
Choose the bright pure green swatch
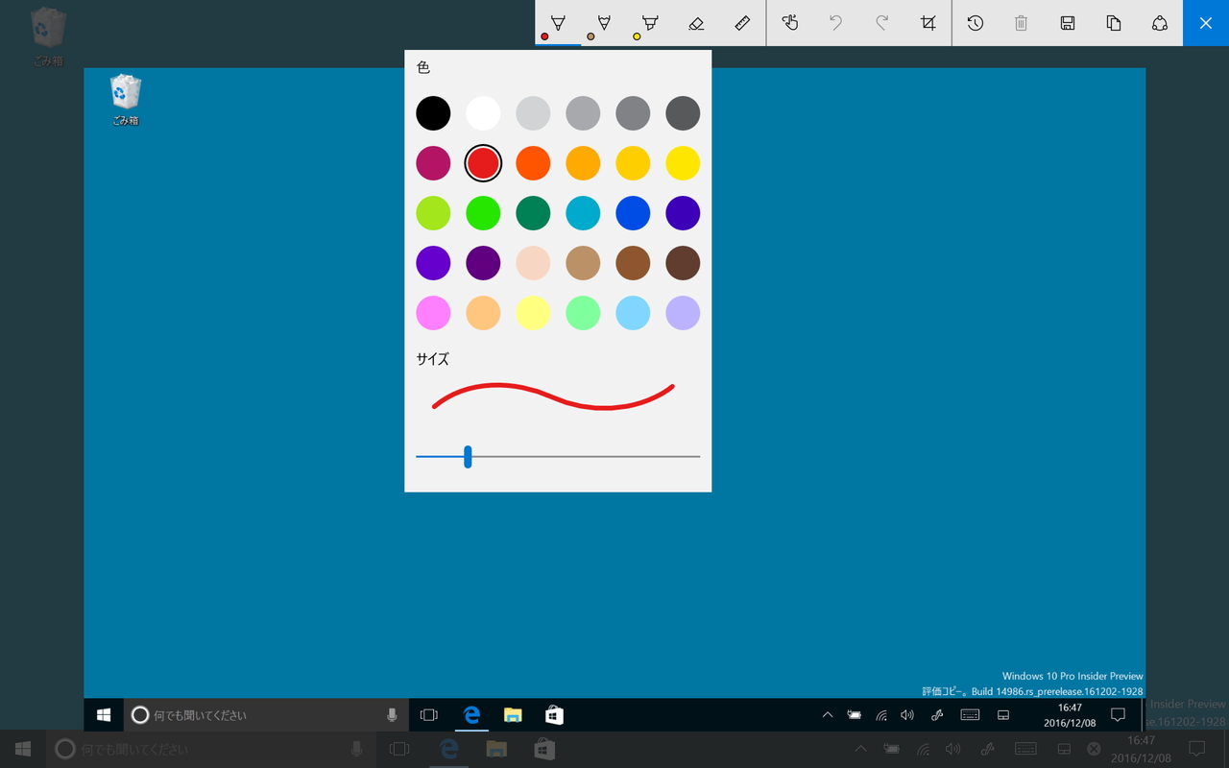tap(483, 213)
